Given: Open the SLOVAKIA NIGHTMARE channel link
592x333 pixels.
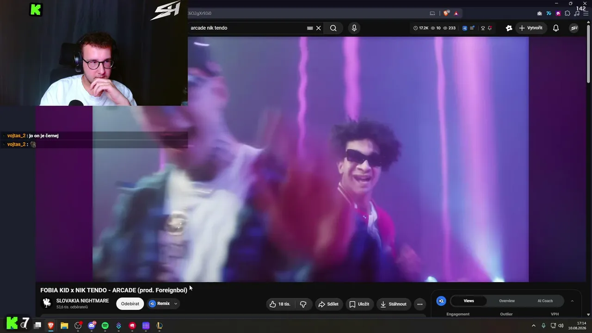Looking at the screenshot, I should [x=83, y=301].
